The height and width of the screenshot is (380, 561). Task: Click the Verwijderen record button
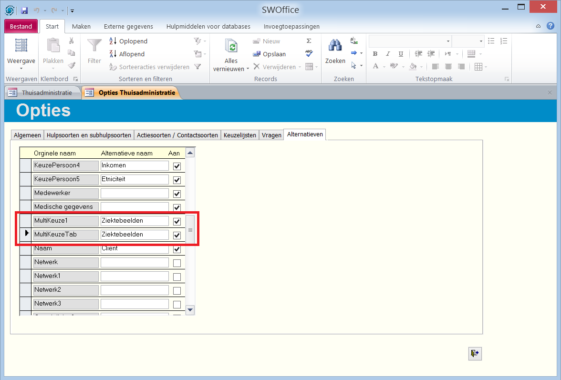click(x=274, y=67)
